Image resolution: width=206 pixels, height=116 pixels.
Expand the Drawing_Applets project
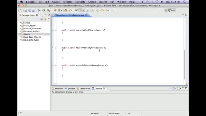click(x=20, y=31)
